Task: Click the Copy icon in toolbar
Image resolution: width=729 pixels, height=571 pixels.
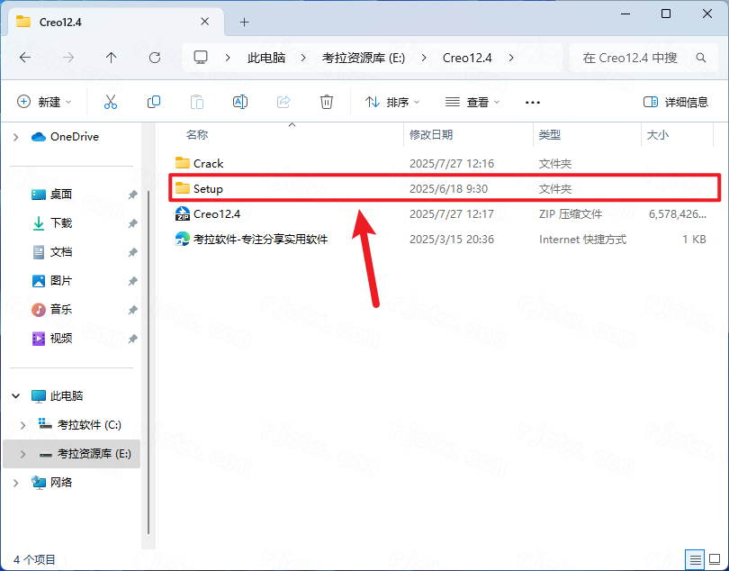Action: pos(154,102)
